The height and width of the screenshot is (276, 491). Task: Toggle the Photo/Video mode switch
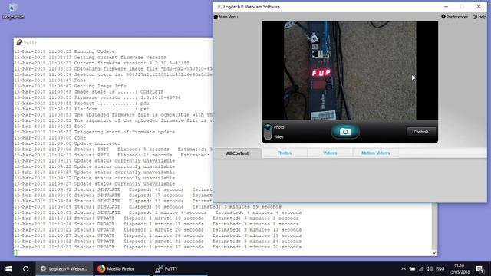click(x=268, y=132)
